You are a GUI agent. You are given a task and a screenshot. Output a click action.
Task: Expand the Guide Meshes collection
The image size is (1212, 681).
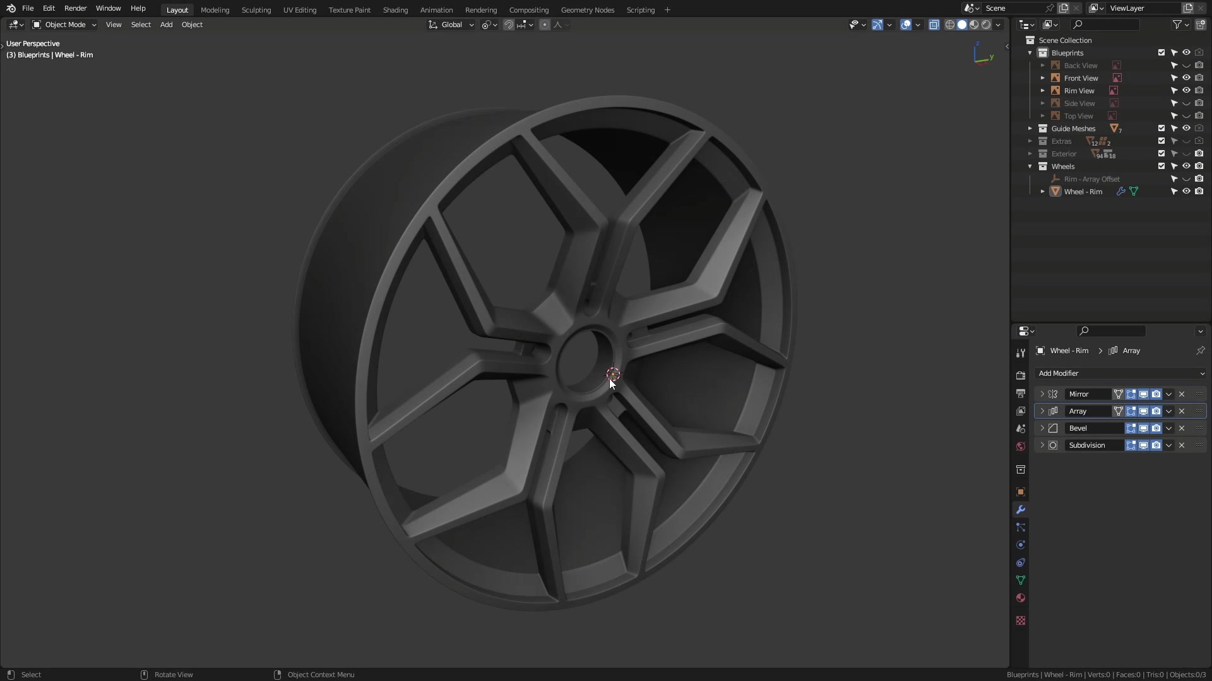pyautogui.click(x=1030, y=129)
